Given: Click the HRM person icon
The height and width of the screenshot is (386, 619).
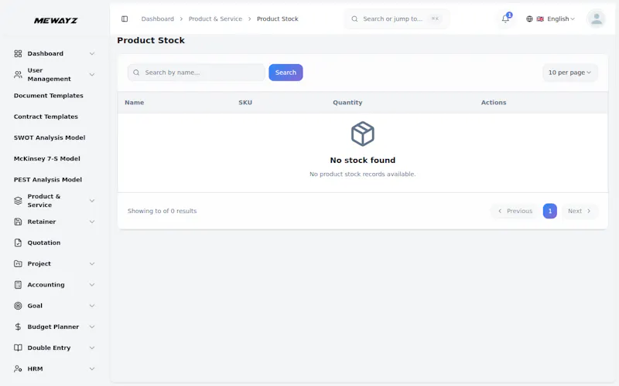Looking at the screenshot, I should point(18,369).
